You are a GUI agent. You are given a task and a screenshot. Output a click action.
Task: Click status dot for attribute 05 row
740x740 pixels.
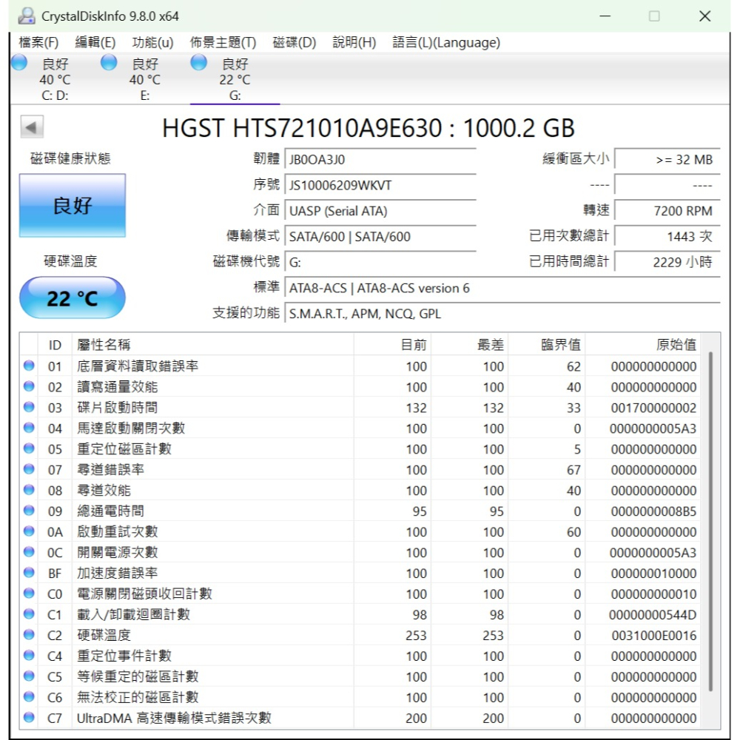coord(29,448)
